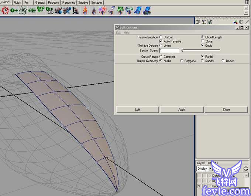
Task: Click the green double-arrow field shelf icon
Action: pos(32,10)
